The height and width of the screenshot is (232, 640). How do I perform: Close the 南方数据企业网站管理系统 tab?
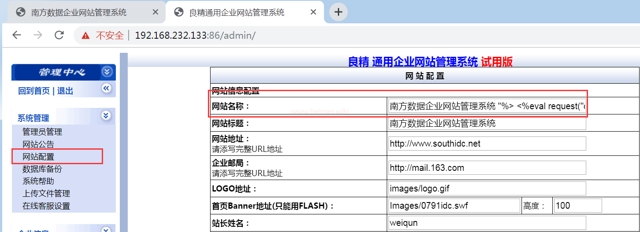pyautogui.click(x=155, y=12)
